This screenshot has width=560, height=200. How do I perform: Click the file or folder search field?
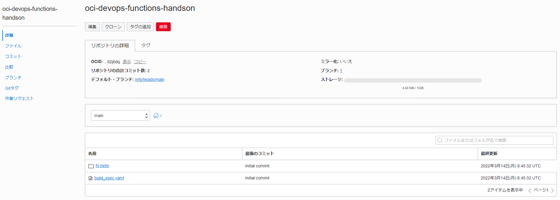(x=497, y=141)
